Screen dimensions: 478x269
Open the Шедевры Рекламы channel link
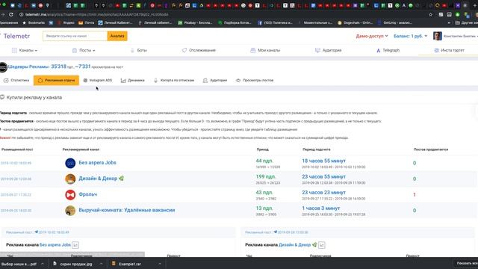(28, 67)
